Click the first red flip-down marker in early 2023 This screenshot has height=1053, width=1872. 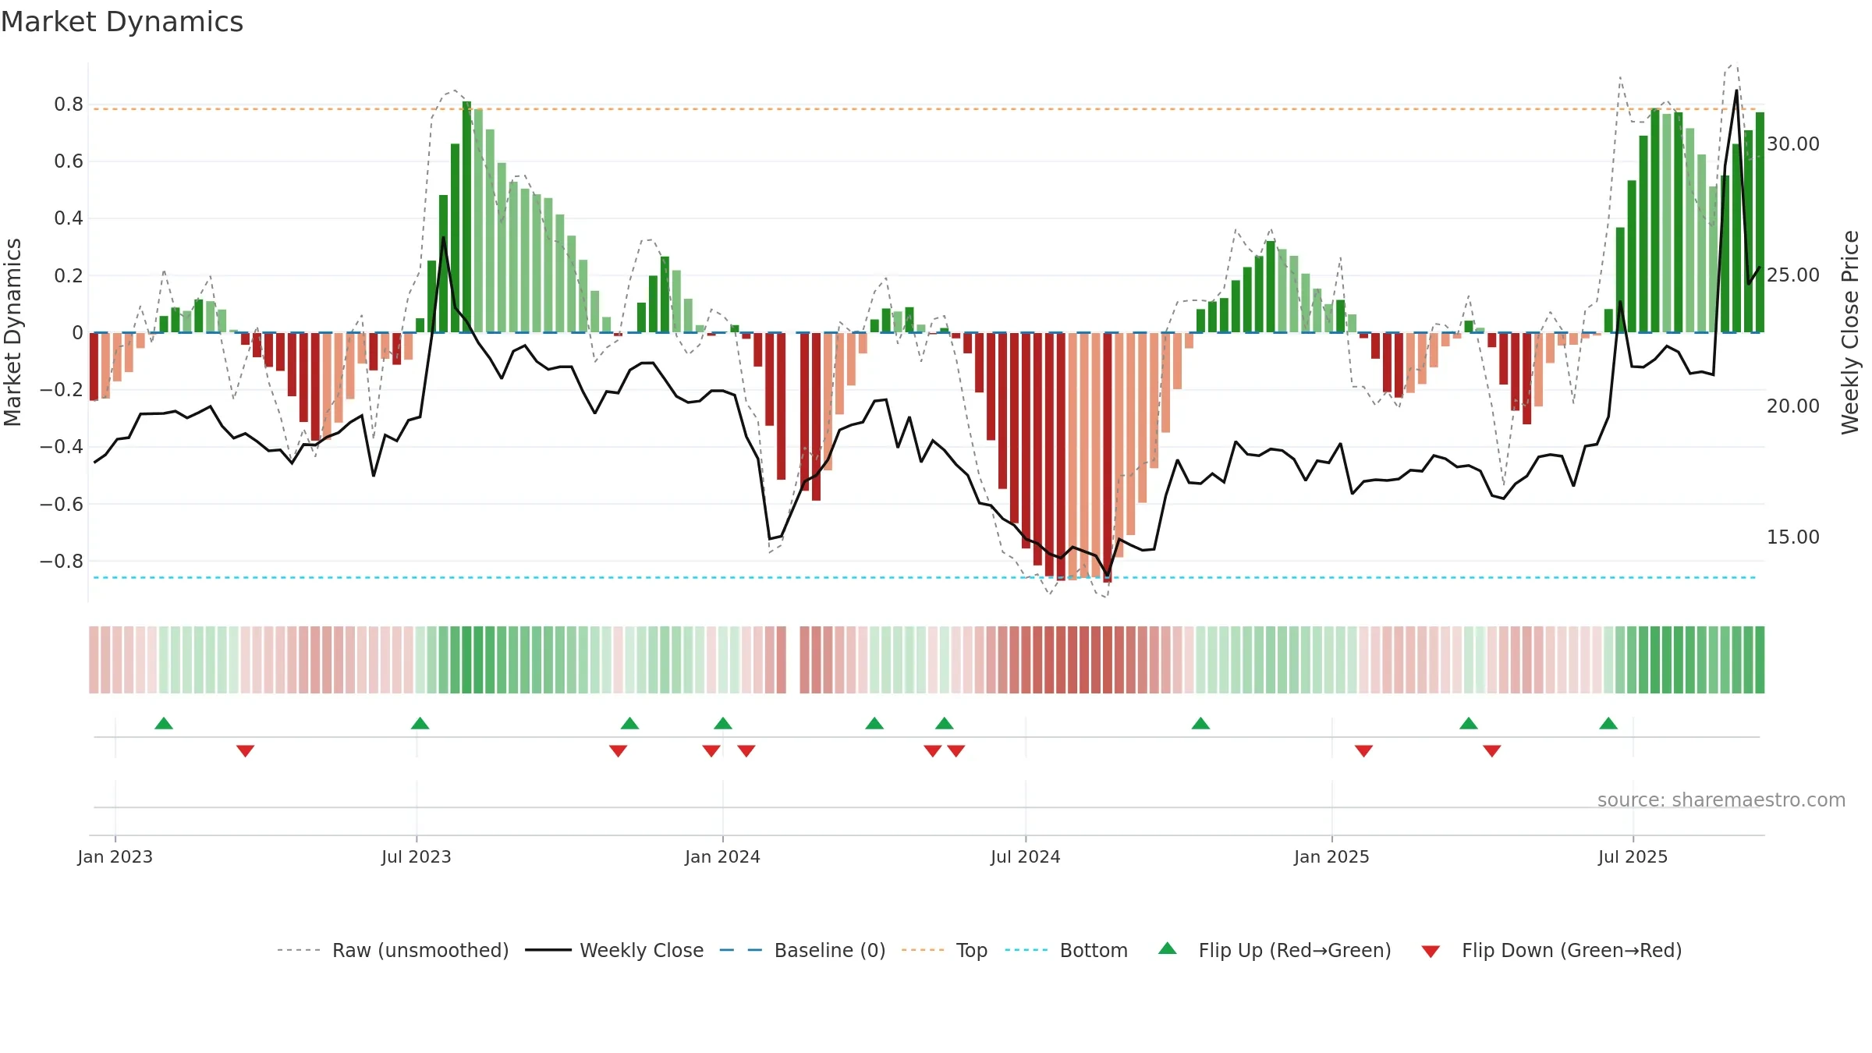pyautogui.click(x=246, y=750)
